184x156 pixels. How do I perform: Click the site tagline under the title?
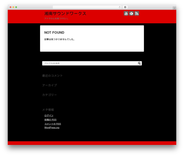[x=56, y=18]
